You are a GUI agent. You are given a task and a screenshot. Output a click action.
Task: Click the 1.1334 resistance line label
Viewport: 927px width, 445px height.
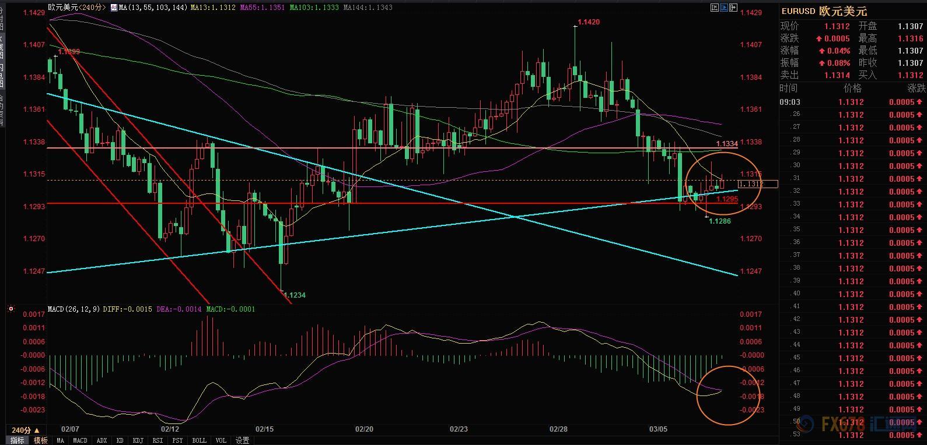coord(727,143)
